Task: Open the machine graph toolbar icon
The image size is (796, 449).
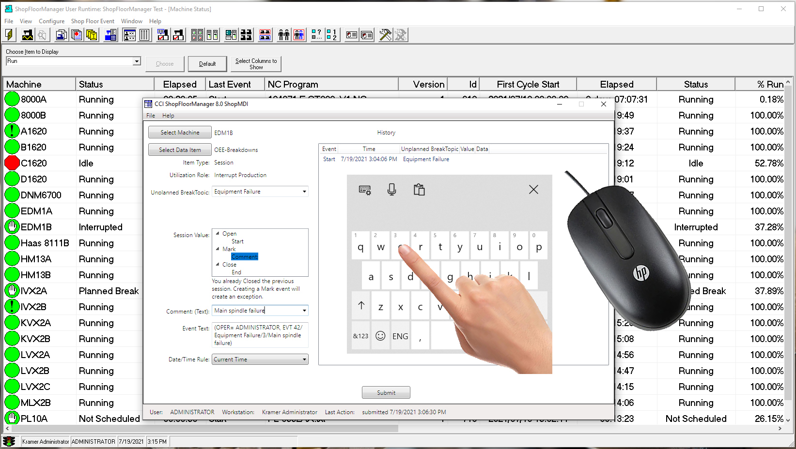Action: coord(28,35)
